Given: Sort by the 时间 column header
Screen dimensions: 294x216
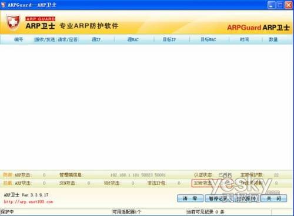Looking at the screenshot, I should [x=244, y=39].
